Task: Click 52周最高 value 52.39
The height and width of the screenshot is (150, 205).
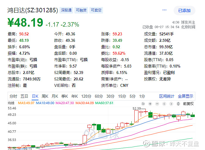Action: pos(78,73)
